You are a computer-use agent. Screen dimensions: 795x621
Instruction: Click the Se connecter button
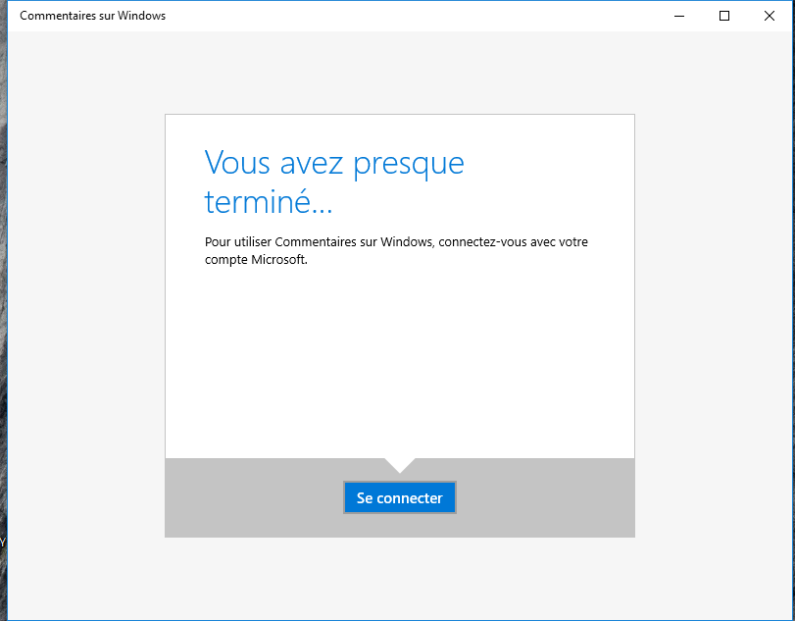(400, 497)
